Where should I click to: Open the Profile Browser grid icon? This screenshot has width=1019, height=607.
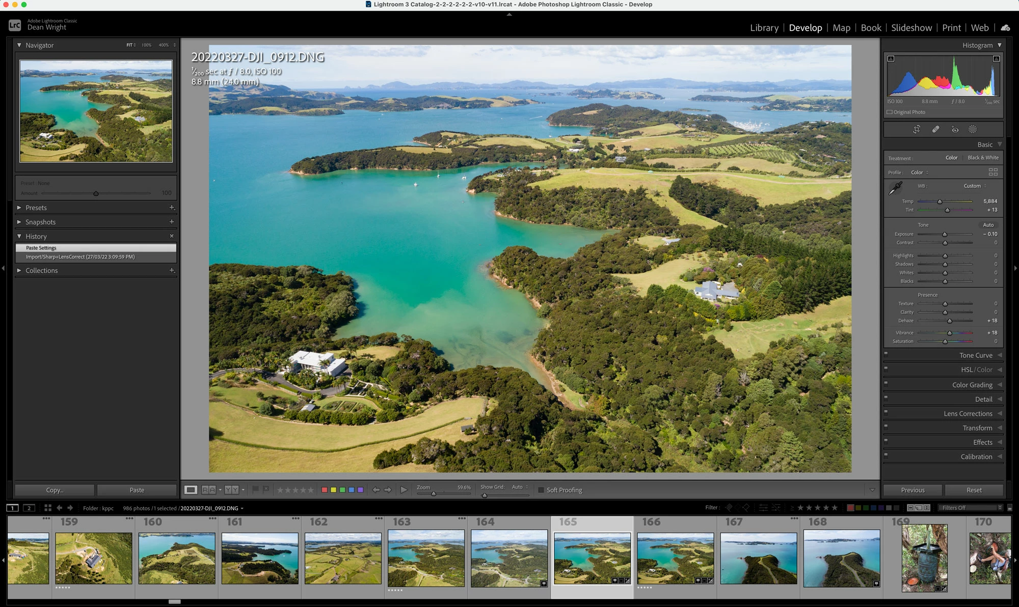pyautogui.click(x=993, y=172)
